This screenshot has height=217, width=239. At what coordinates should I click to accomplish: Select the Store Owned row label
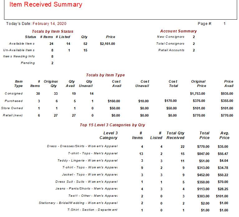pyautogui.click(x=12, y=108)
